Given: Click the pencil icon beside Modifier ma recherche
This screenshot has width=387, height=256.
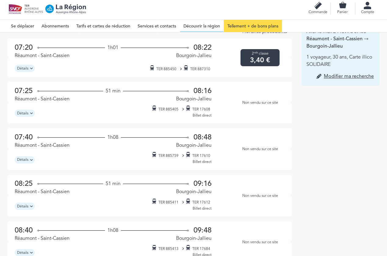Looking at the screenshot, I should tap(319, 76).
